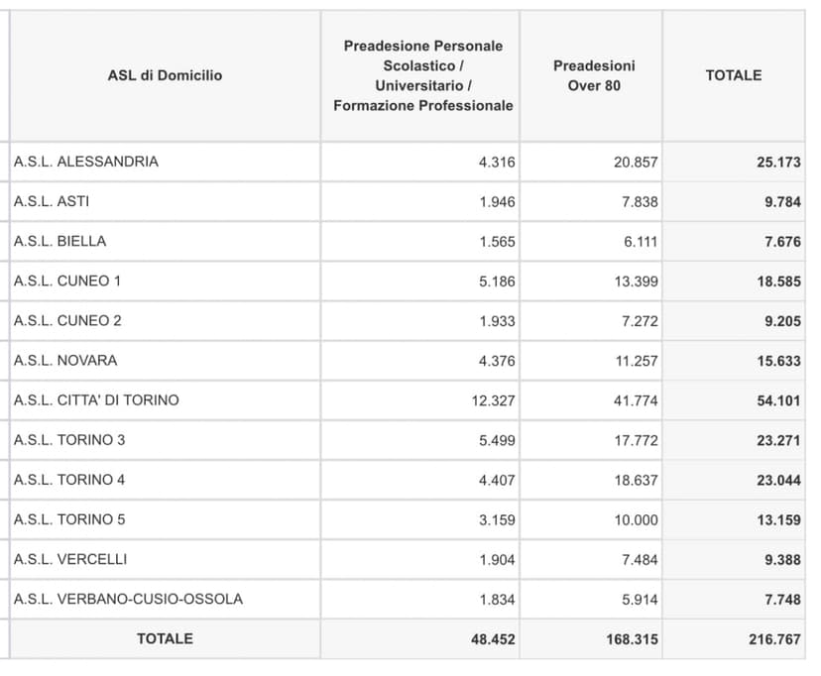Image resolution: width=821 pixels, height=676 pixels.
Task: Click the A.S.L. VERBANO-CUSIO-OSSOLA row label
Action: tap(128, 599)
